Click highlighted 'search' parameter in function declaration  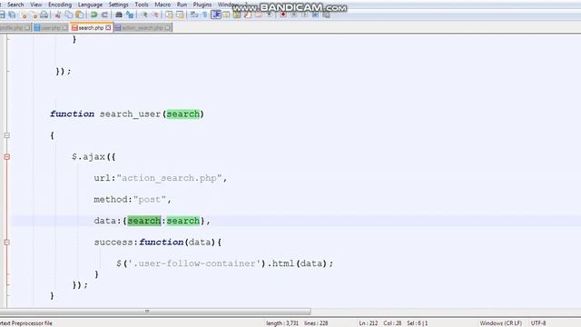pyautogui.click(x=183, y=114)
